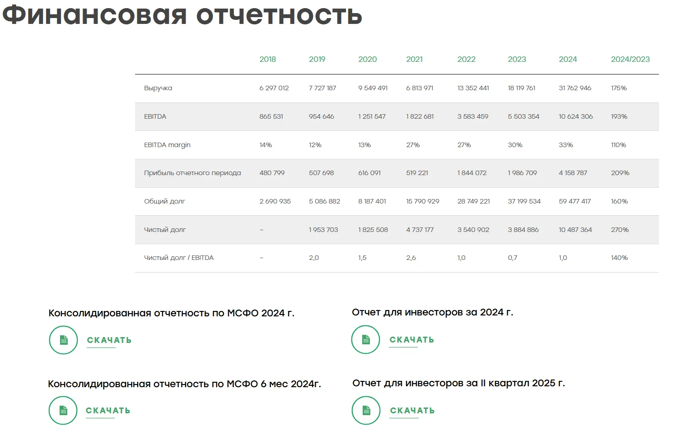Click the Чистый долг / EBITDA growth value 140%
682x426 pixels.
620,258
